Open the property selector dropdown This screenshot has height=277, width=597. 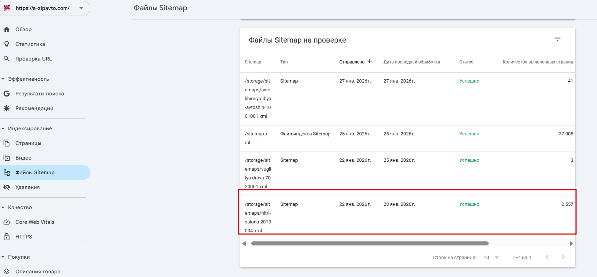click(x=81, y=8)
